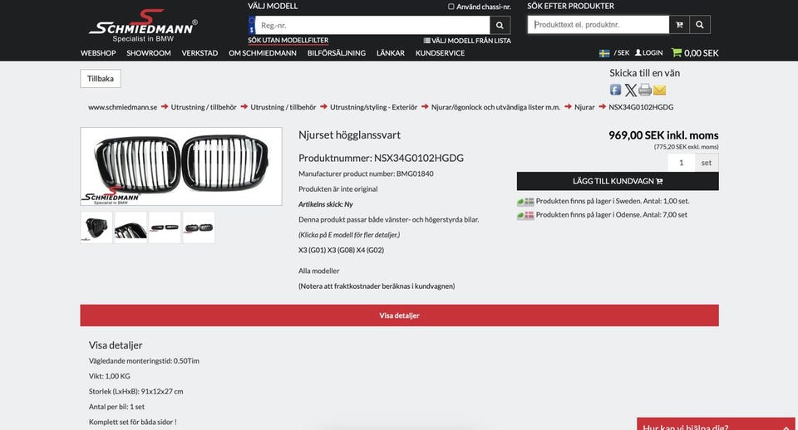Go to www.schmiedmann.se breadcrumb
The width and height of the screenshot is (798, 430).
click(x=123, y=107)
